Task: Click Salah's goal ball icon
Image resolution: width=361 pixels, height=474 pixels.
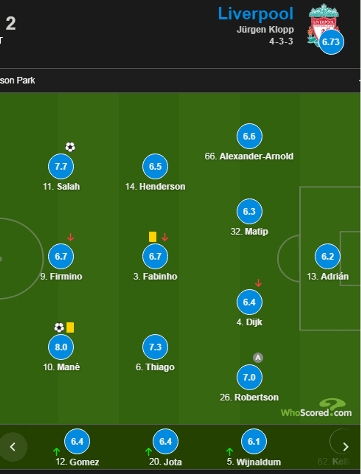Action: coord(70,147)
